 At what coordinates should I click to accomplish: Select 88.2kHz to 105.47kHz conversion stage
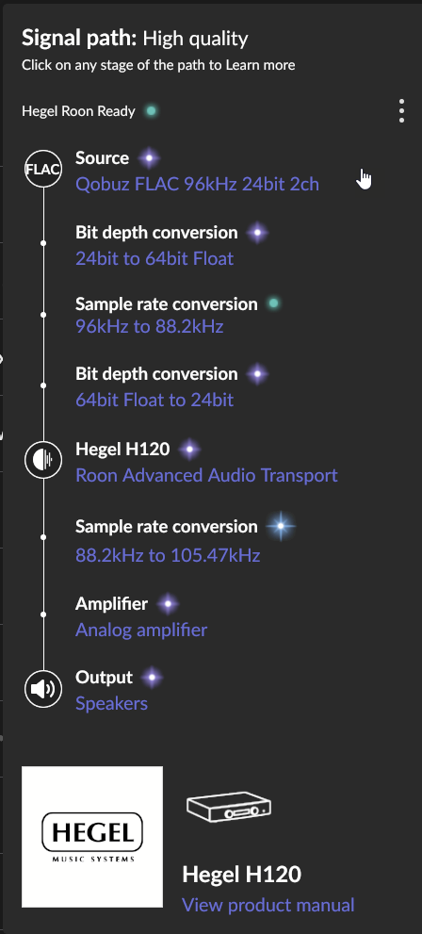pos(168,556)
